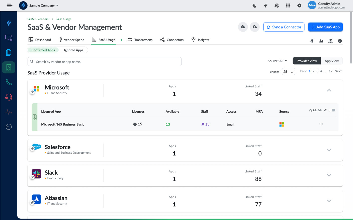Image resolution: width=353 pixels, height=220 pixels.
Task: Open the Connectors tab
Action: (x=172, y=40)
